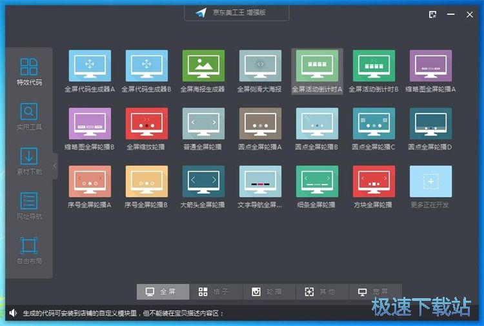Collapse the left sidebar arrow handle
Screen dimensions: 484x326
tap(55, 166)
